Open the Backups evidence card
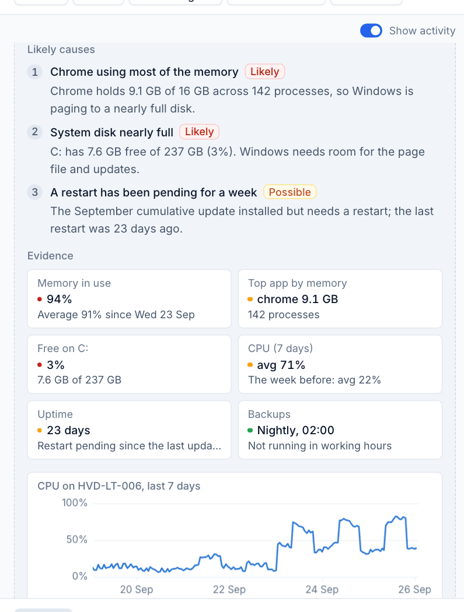Screen dimensions: 464x612 tap(340, 430)
